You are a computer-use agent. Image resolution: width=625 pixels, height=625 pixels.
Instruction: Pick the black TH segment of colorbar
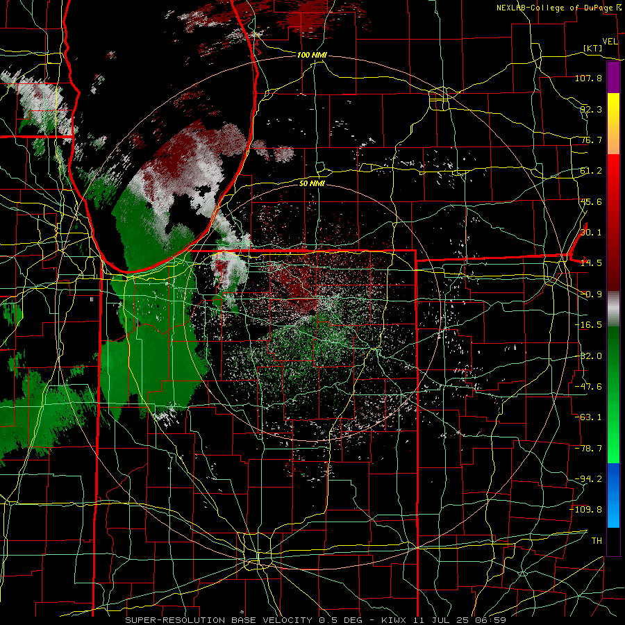613,541
